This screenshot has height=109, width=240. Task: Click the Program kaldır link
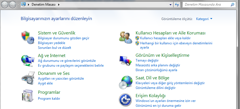pos(49,99)
